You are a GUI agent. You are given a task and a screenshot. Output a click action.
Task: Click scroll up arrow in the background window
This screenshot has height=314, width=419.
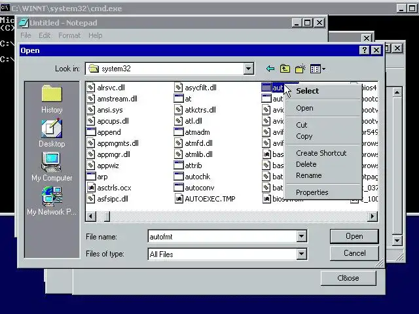pyautogui.click(x=397, y=92)
